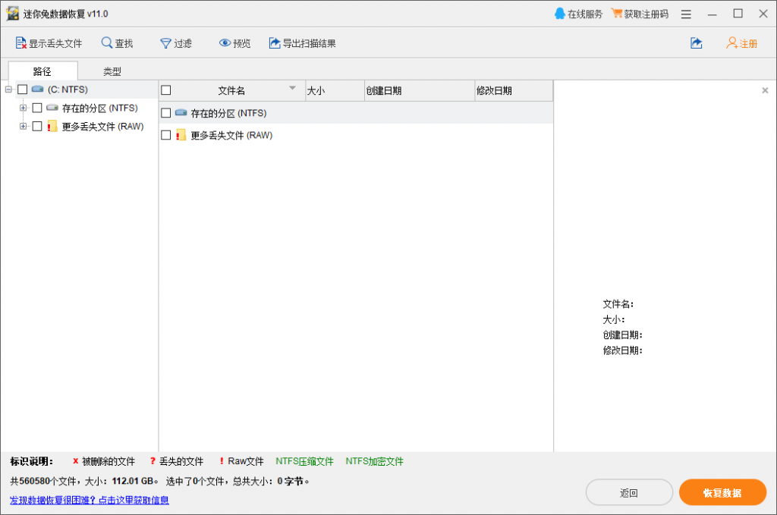Screen dimensions: 777x515
Task: Click 存在的分区 drive icon in tree
Action: pos(52,108)
